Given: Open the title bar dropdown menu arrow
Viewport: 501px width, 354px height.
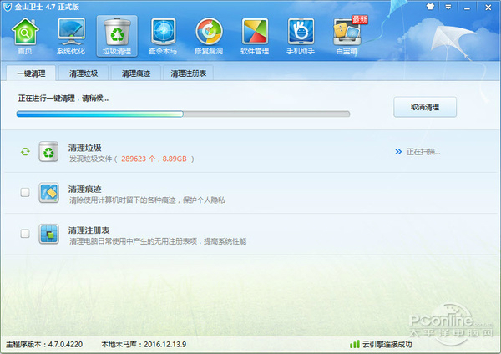Looking at the screenshot, I should 448,7.
